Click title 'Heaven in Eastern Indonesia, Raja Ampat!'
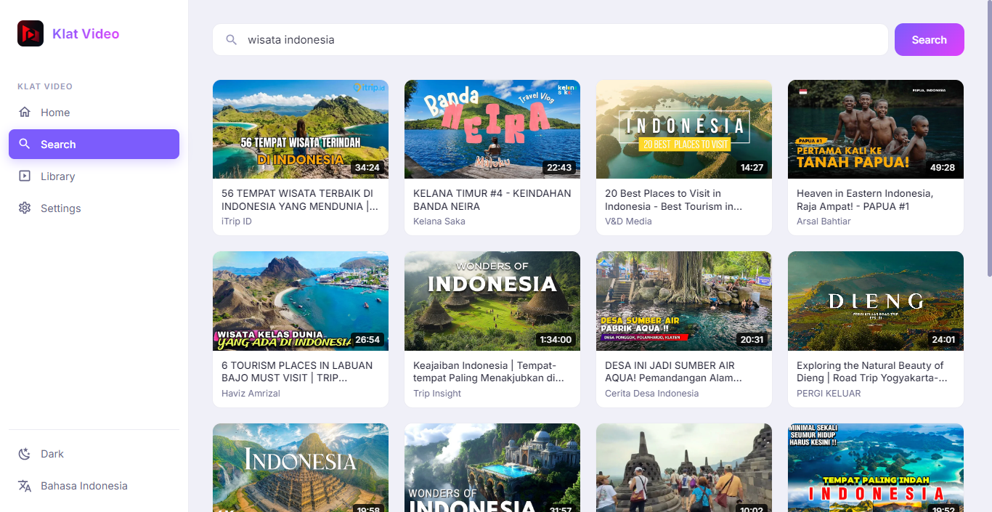The image size is (992, 512). click(x=865, y=200)
